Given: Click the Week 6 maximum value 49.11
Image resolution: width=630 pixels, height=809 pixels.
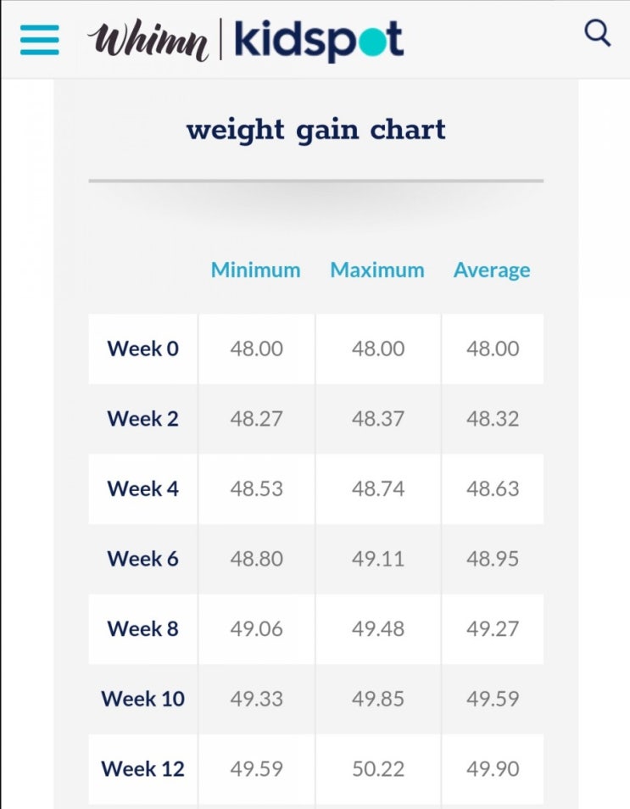Looking at the screenshot, I should (x=377, y=559).
